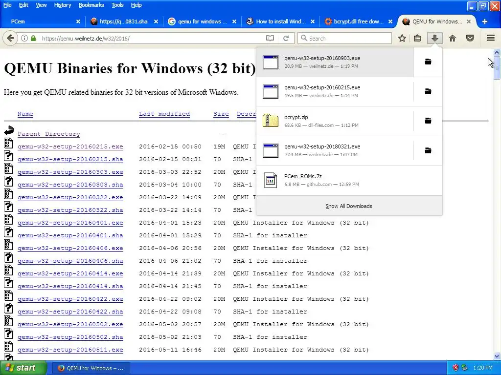Sort listing by Size column header
The image size is (501, 375).
pyautogui.click(x=221, y=114)
